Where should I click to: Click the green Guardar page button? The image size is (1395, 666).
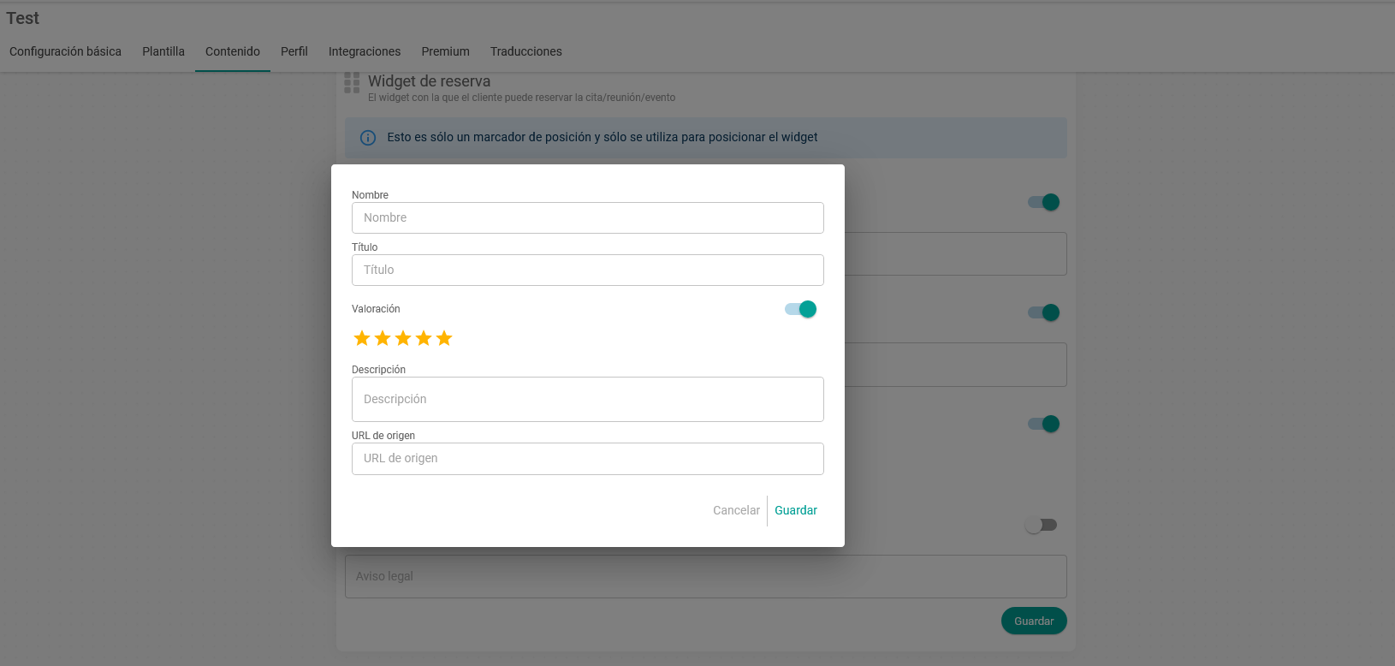pyautogui.click(x=1034, y=621)
